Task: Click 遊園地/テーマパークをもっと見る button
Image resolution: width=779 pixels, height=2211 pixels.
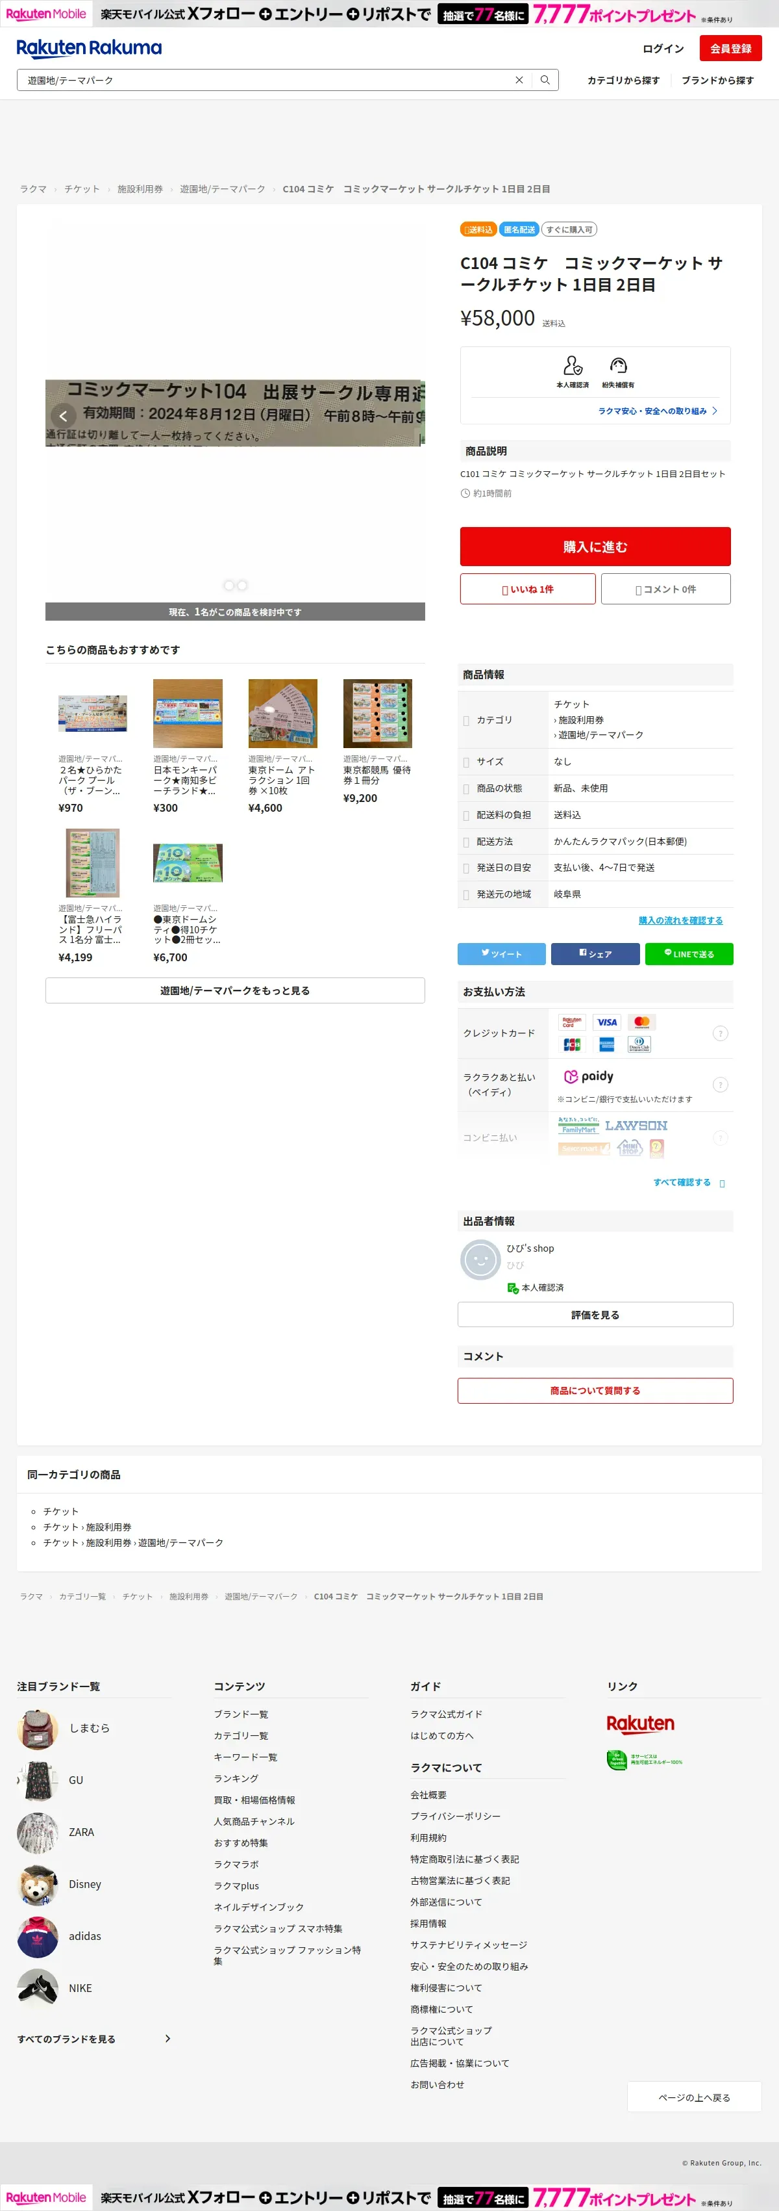Action: [235, 990]
